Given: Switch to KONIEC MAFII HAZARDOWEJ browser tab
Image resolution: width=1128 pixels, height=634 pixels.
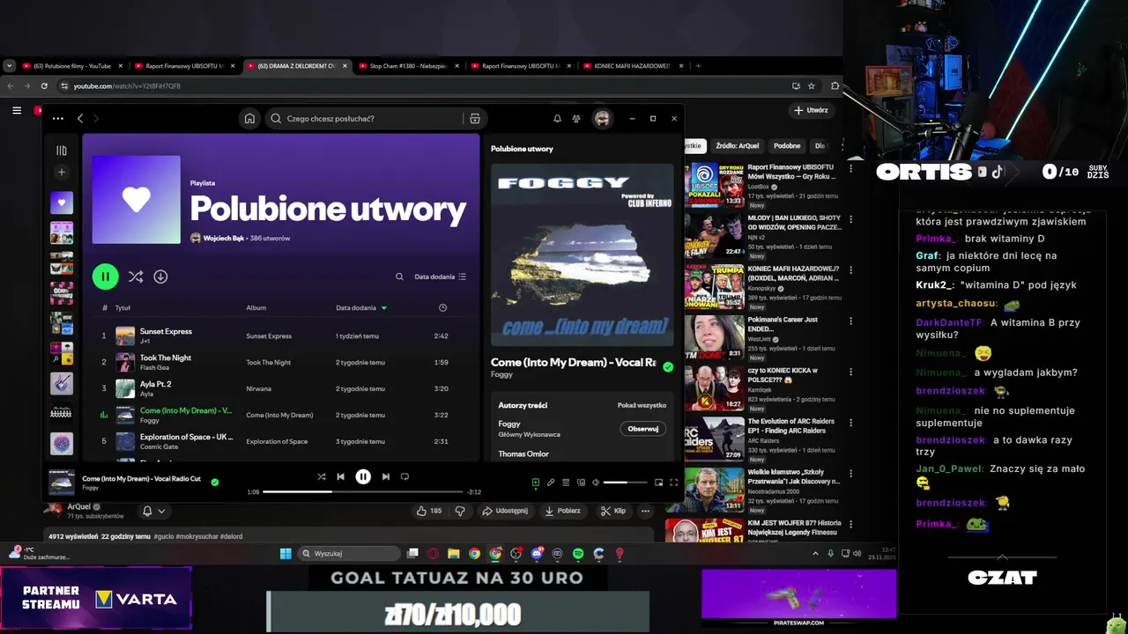Looking at the screenshot, I should 633,66.
